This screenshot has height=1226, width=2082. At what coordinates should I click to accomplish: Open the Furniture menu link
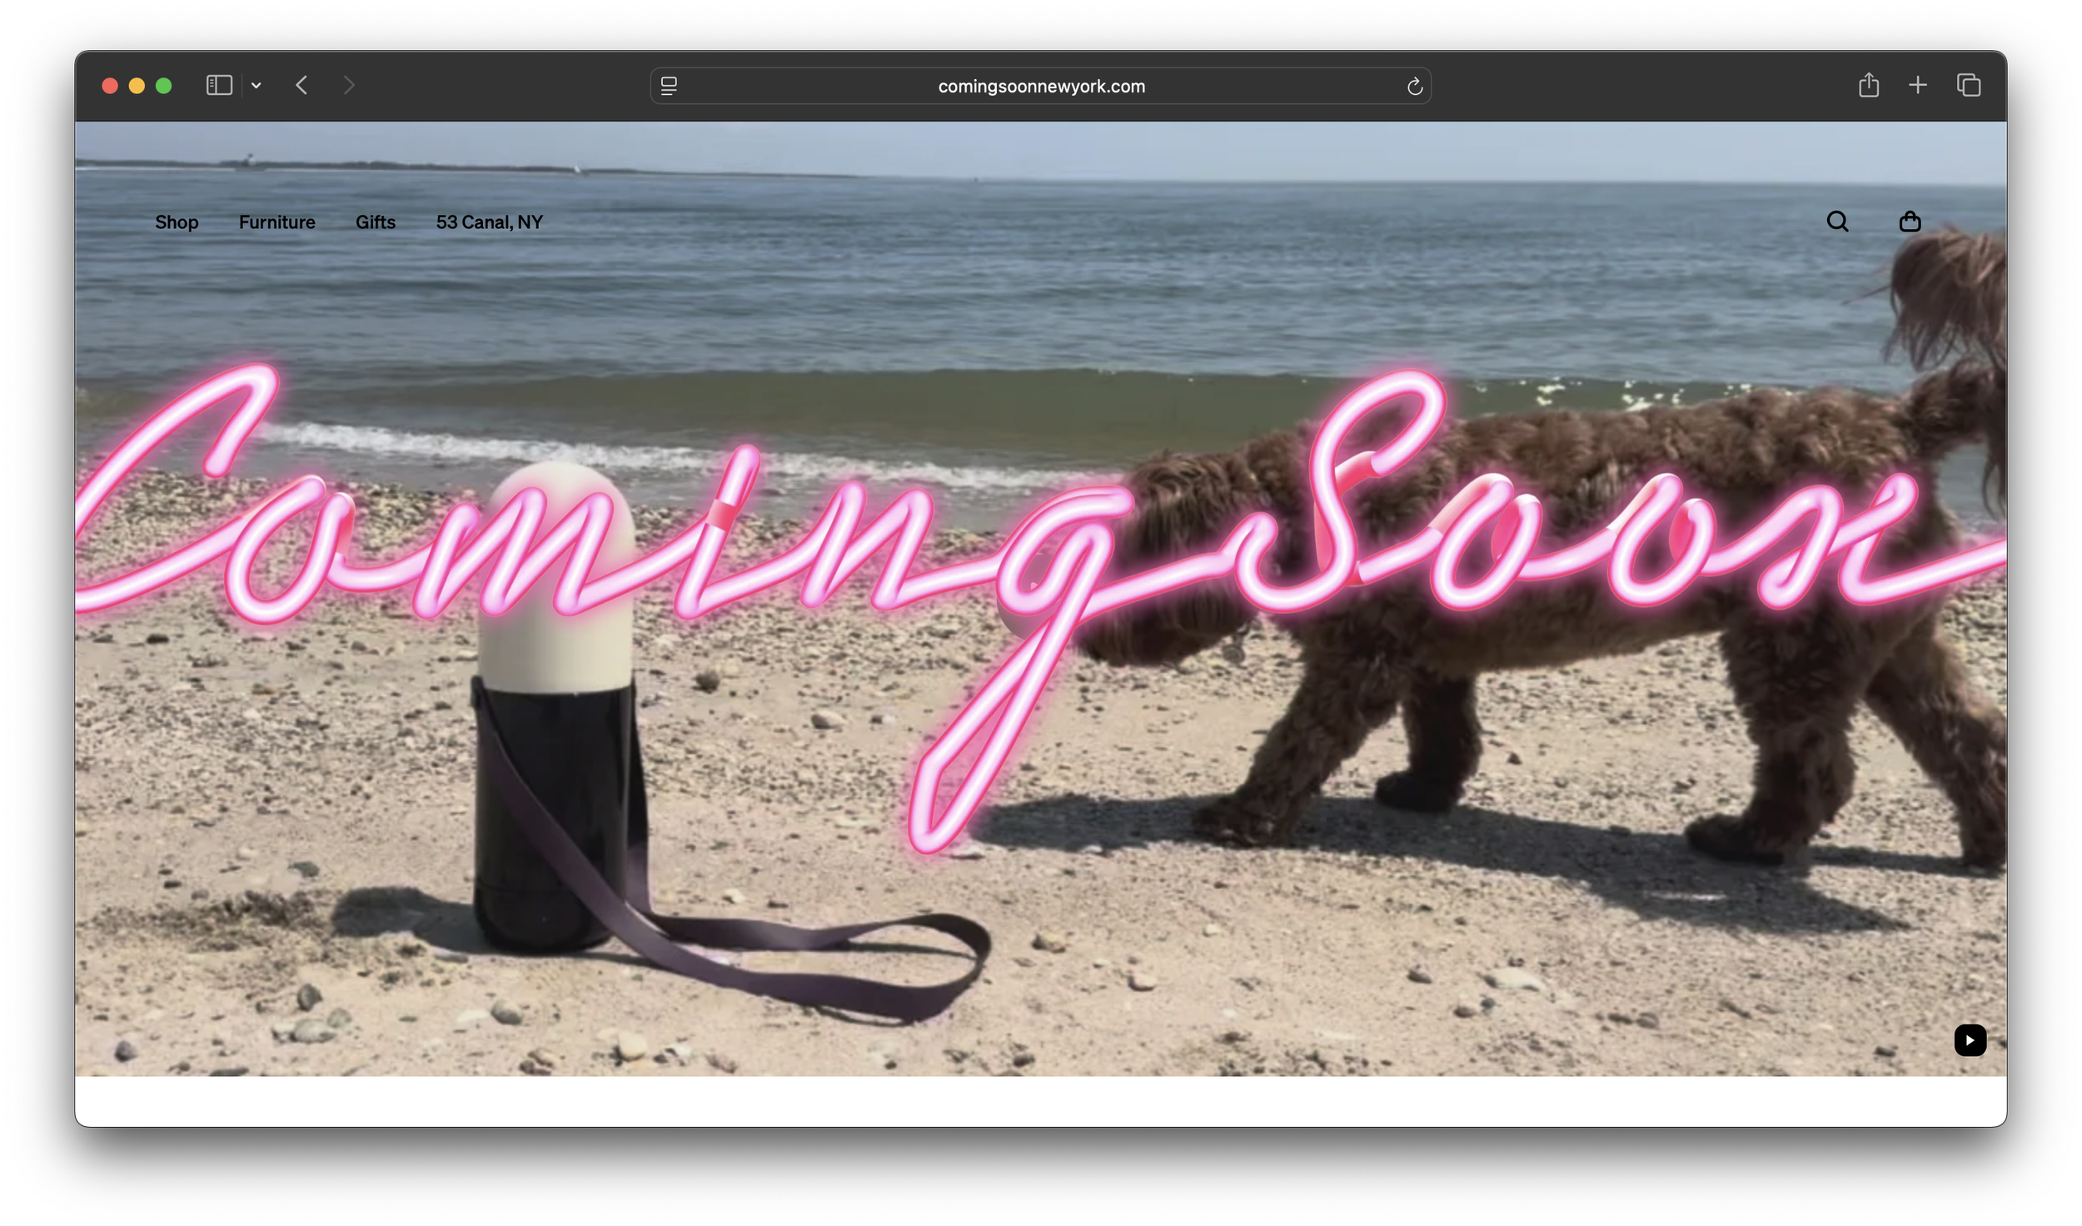pyautogui.click(x=277, y=222)
